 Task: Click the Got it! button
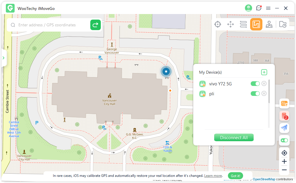click(x=236, y=176)
